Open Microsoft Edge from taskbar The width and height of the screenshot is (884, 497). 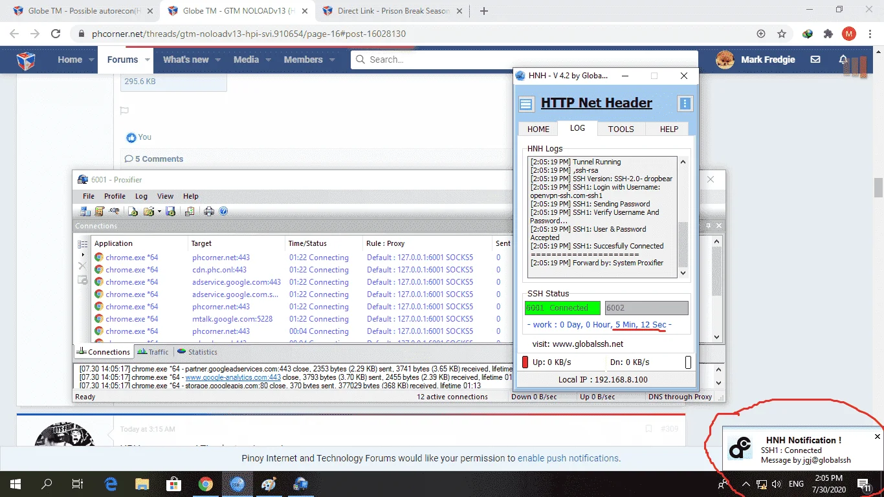111,483
